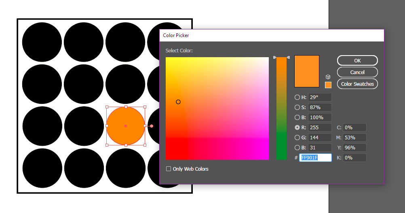Click the center point of the orange circle

(126, 126)
